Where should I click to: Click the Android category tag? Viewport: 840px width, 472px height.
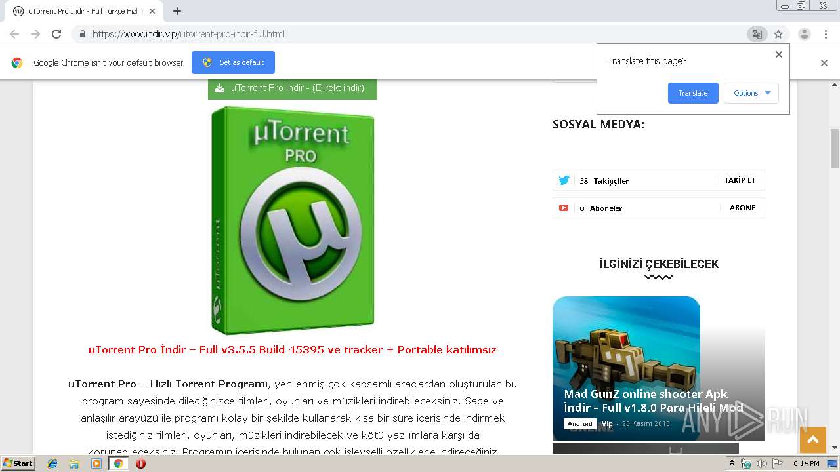(579, 424)
